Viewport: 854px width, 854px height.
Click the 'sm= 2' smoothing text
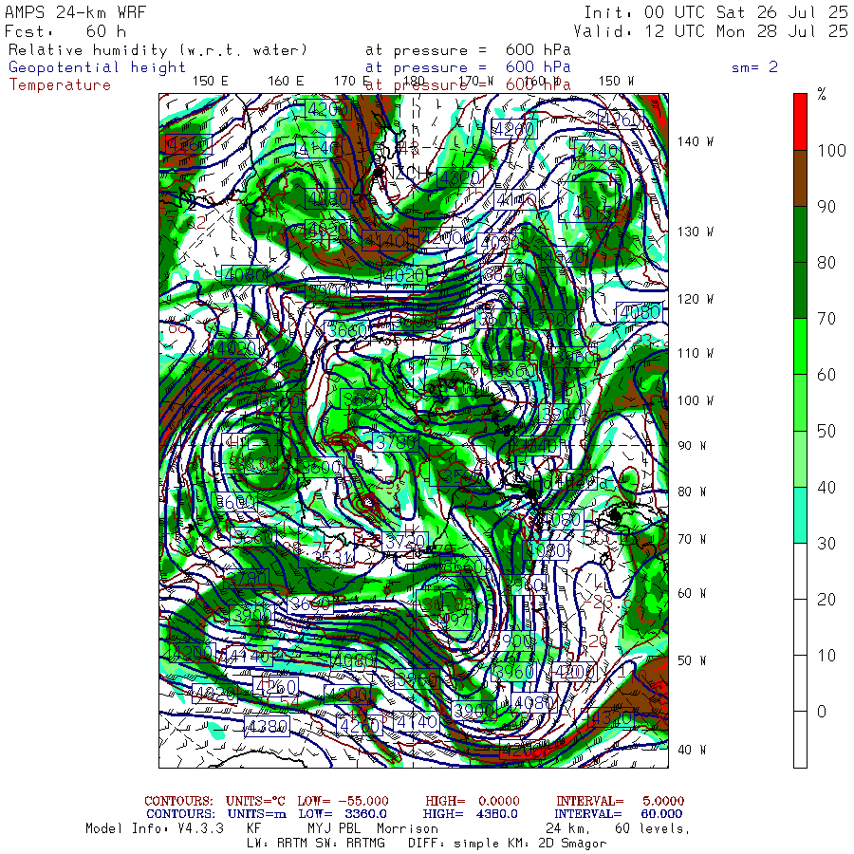(x=754, y=67)
